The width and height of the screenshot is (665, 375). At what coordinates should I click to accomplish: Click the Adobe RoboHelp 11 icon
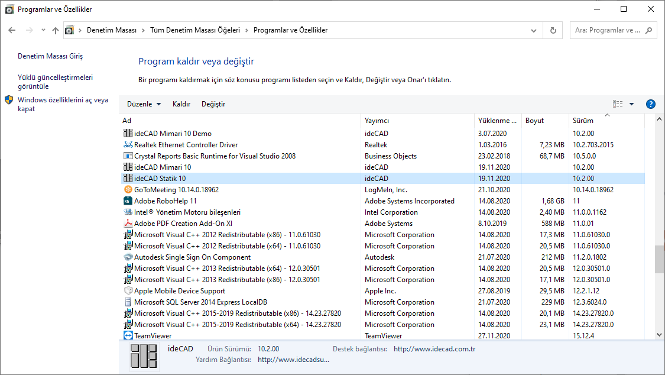click(x=128, y=201)
